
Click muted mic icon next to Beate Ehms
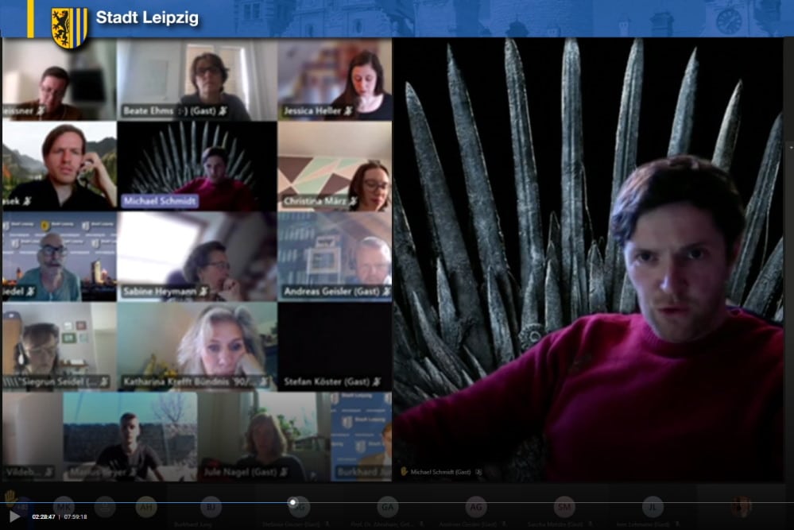(224, 111)
